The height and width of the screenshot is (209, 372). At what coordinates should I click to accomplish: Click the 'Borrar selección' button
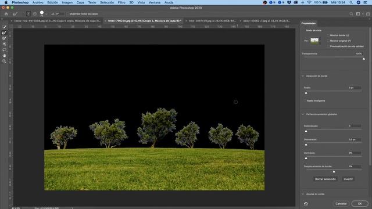coord(325,179)
